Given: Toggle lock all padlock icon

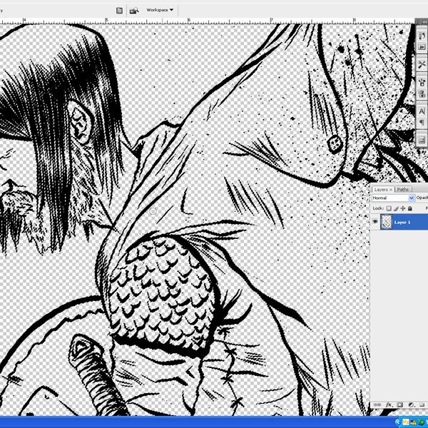Looking at the screenshot, I should coord(410,208).
